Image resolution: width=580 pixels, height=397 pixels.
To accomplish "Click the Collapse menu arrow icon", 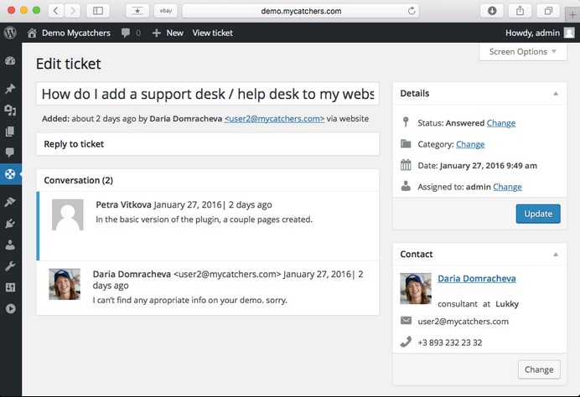I will pos(10,309).
